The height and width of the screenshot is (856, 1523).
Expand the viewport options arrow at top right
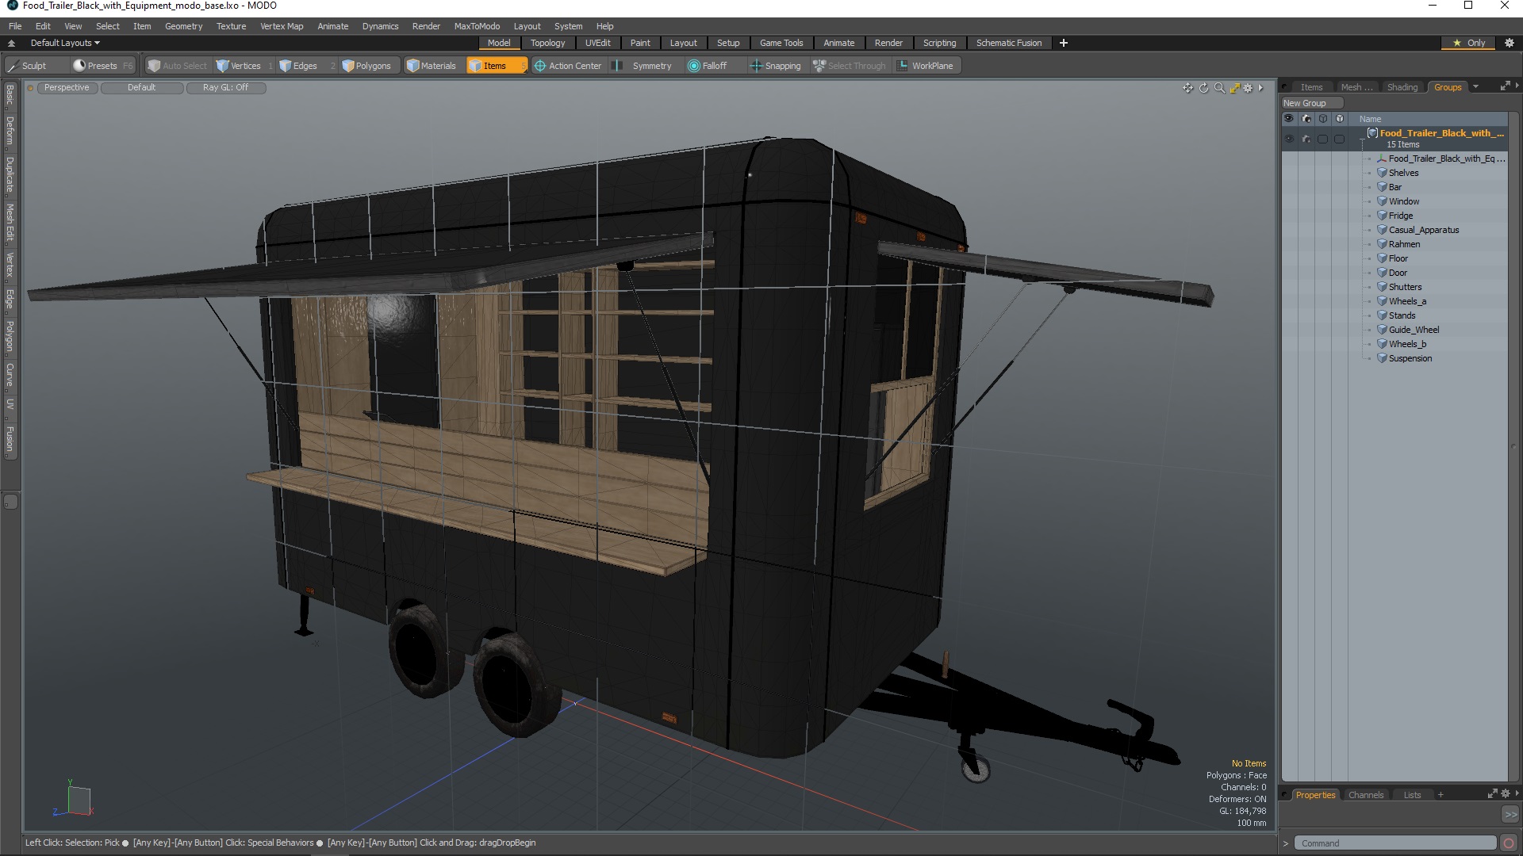[x=1260, y=88]
